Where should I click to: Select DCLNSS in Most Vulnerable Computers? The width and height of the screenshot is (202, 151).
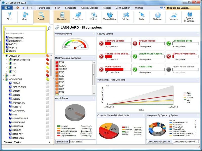click(x=63, y=69)
